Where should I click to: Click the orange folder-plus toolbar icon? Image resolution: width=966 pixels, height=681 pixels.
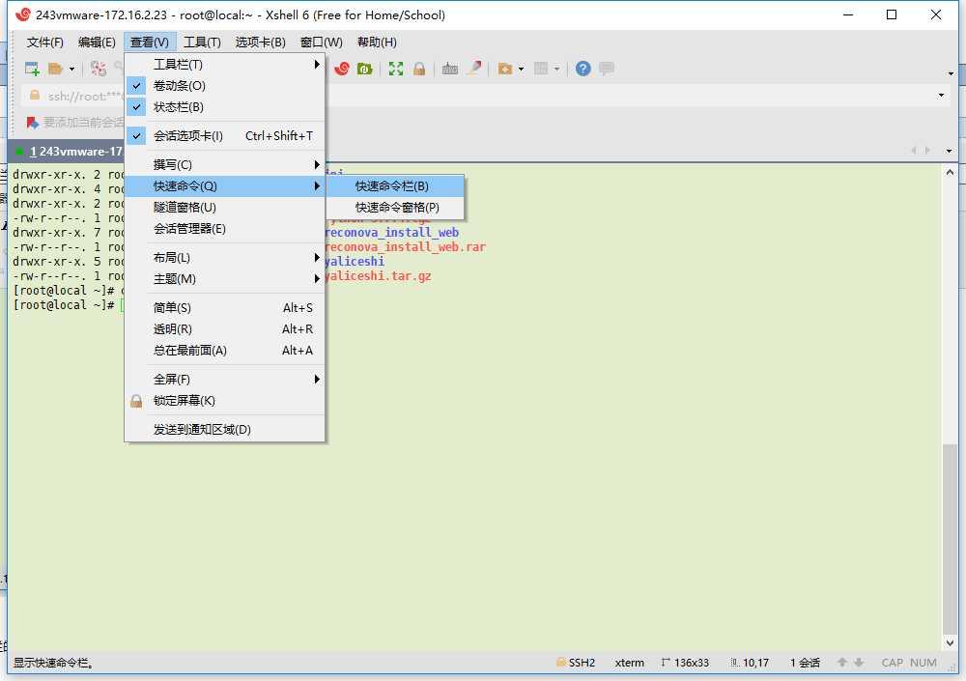tap(505, 69)
